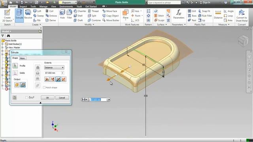Viewport: 253px width, 142px height.
Task: Choose the Sweep tool
Action: coord(38,16)
